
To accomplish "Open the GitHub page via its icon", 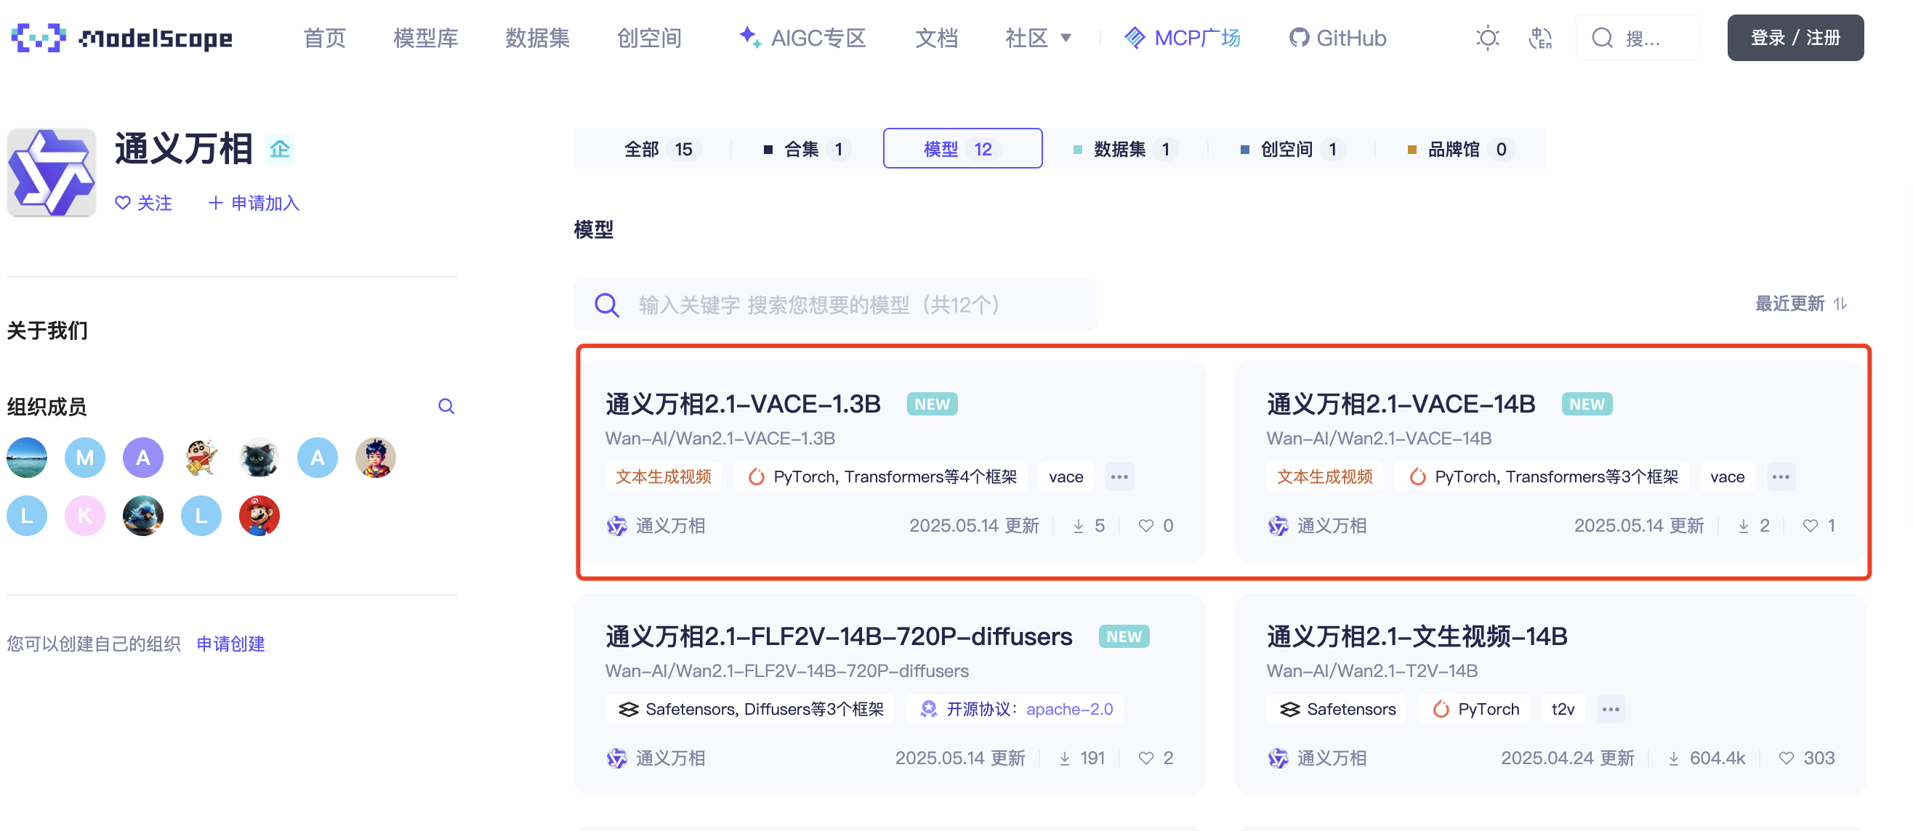I will pyautogui.click(x=1299, y=37).
